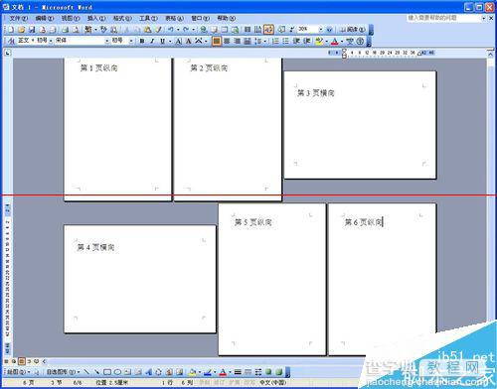Click the Decrease Indent icon
This screenshot has height=389, width=497.
[x=296, y=41]
